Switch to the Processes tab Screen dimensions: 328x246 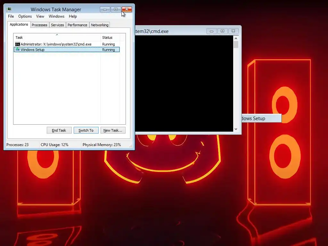coord(39,25)
